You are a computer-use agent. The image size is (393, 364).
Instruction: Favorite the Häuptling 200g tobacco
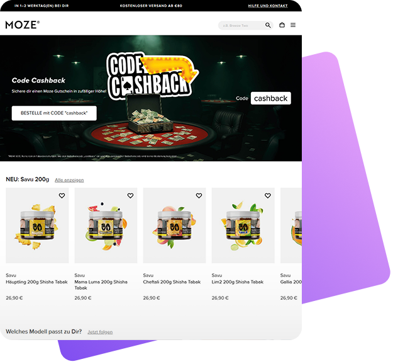coord(62,196)
